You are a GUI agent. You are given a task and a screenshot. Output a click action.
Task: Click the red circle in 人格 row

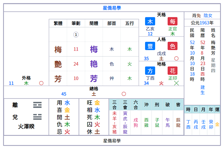(x=176, y=59)
